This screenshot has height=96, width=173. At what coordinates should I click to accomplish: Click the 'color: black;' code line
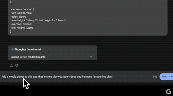[18, 17]
